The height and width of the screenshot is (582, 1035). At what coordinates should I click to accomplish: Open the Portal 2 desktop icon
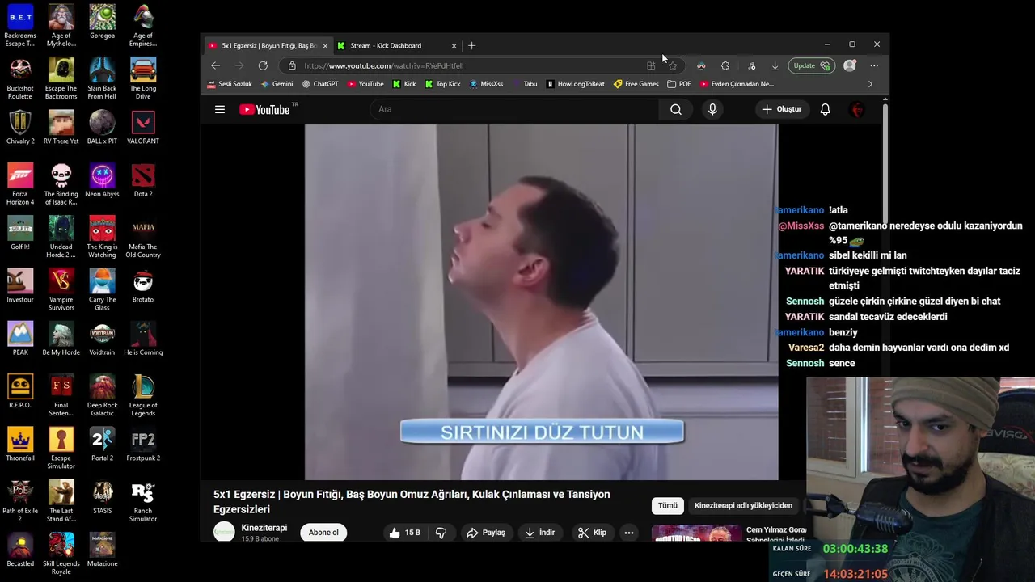(x=102, y=445)
